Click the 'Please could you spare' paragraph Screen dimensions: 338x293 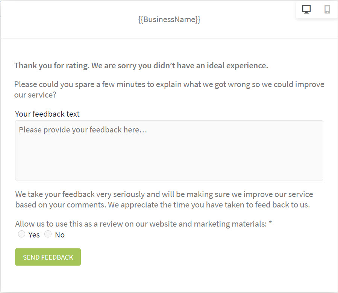[x=169, y=90]
